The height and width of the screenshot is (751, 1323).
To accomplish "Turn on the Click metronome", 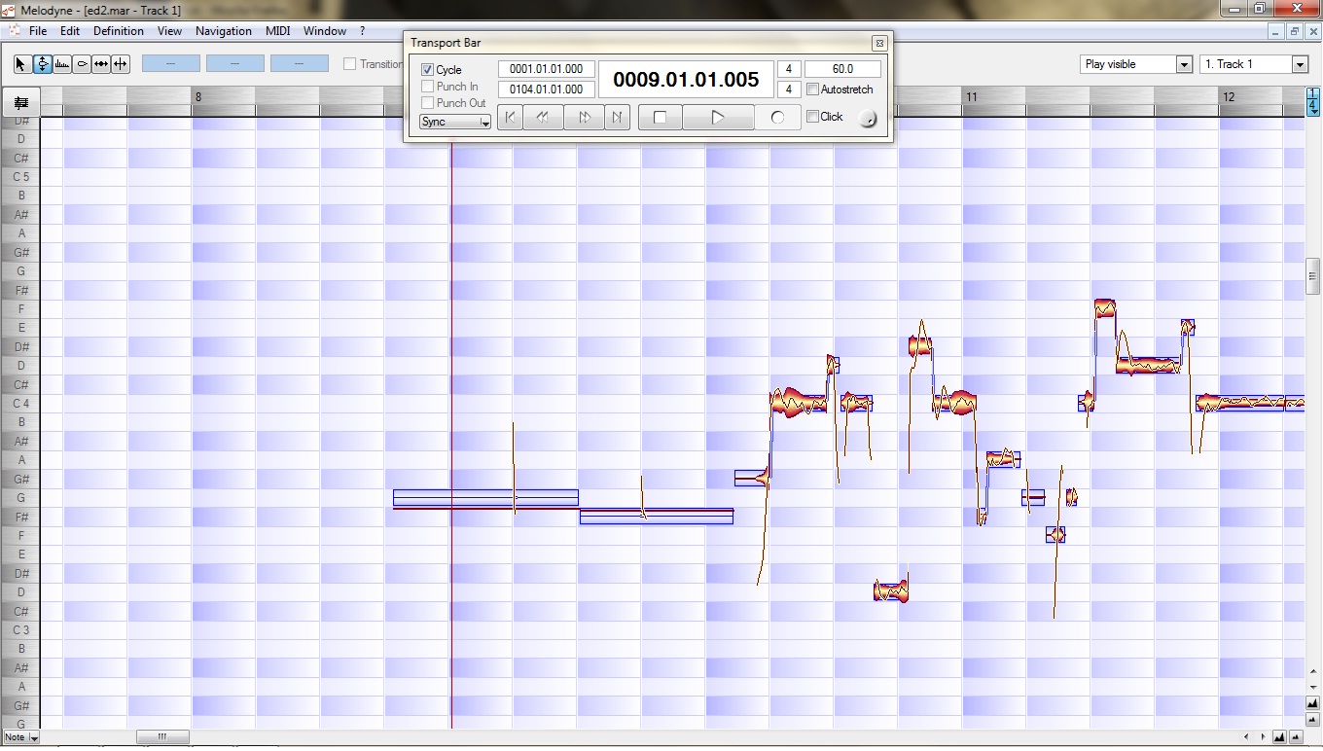I will tap(813, 117).
